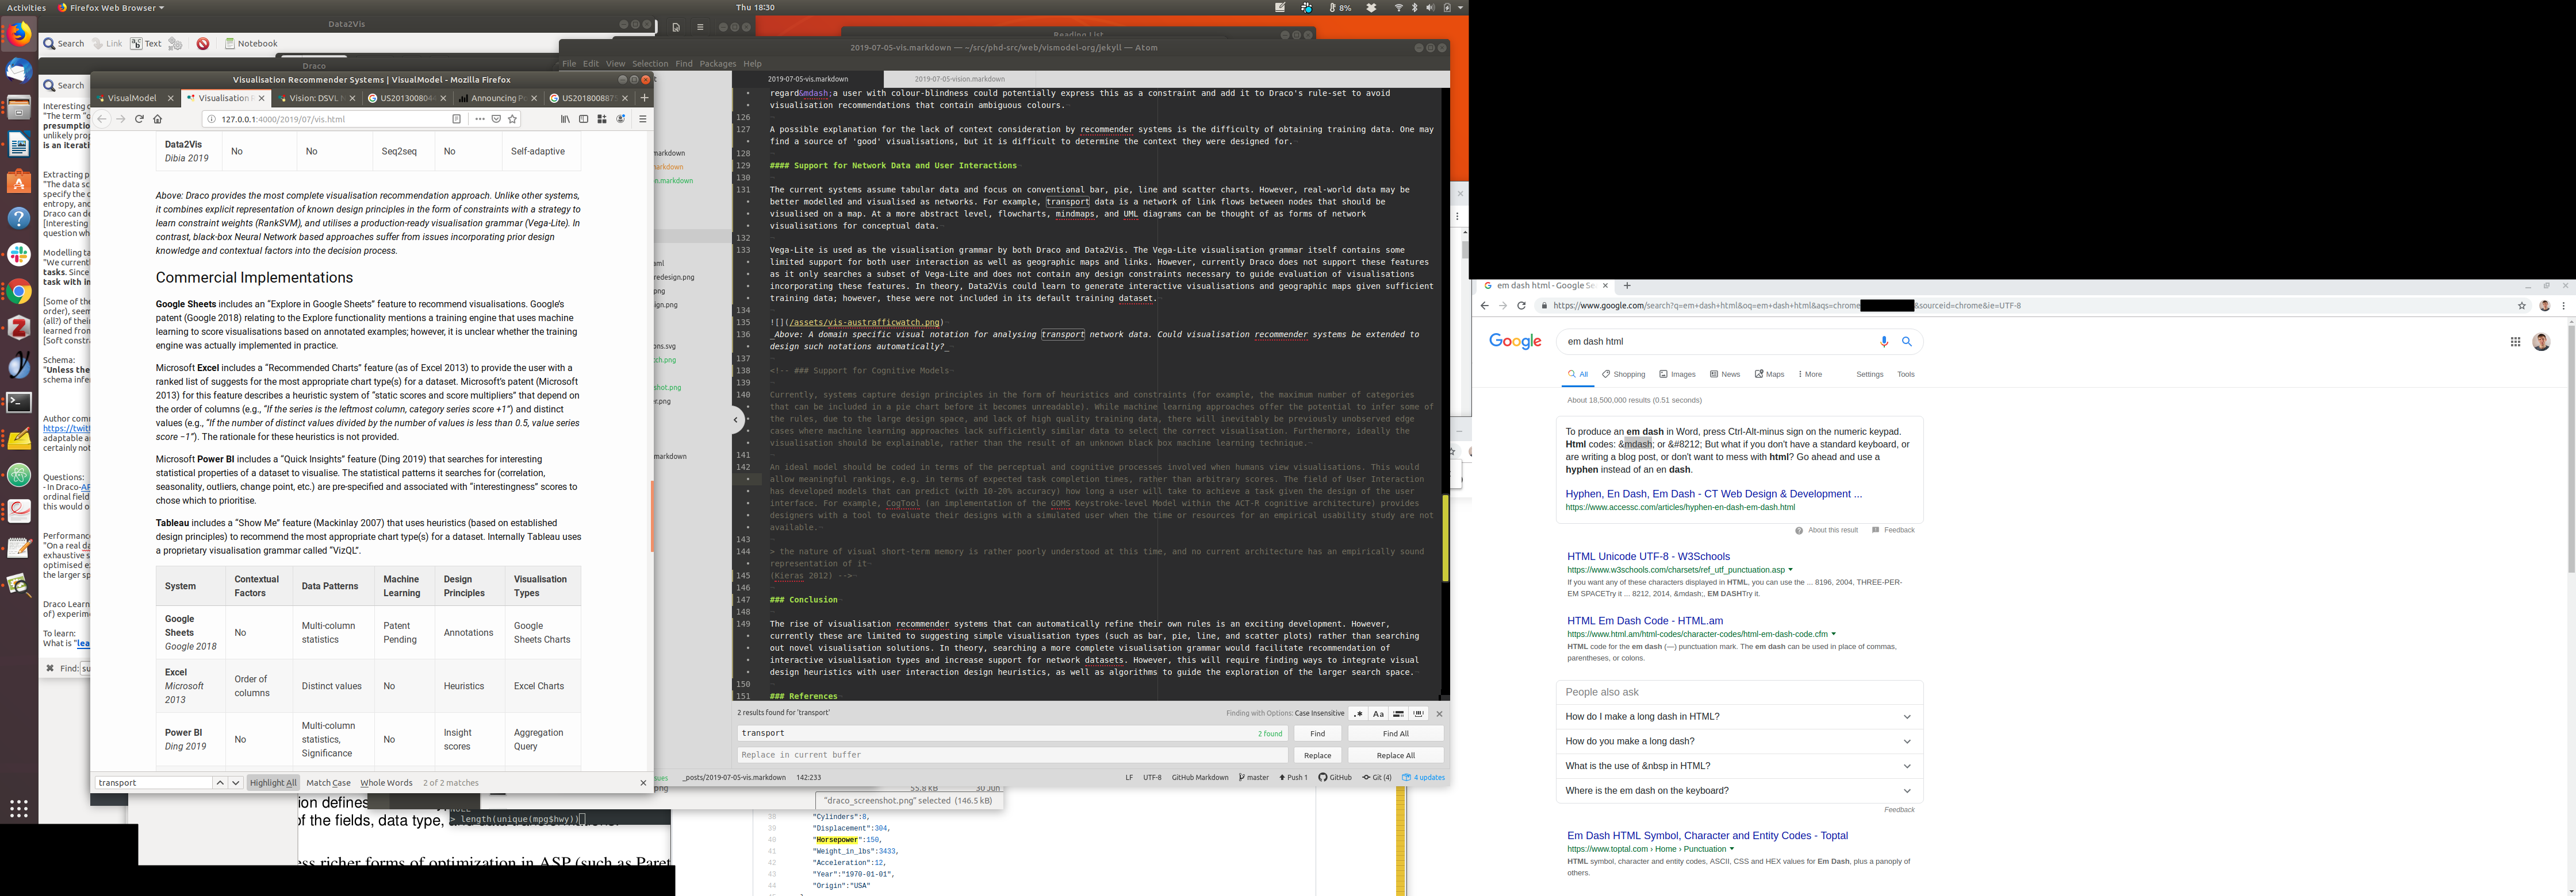Viewport: 2576px width, 896px height.
Task: Toggle regex option in Atom find panel
Action: 1358,713
